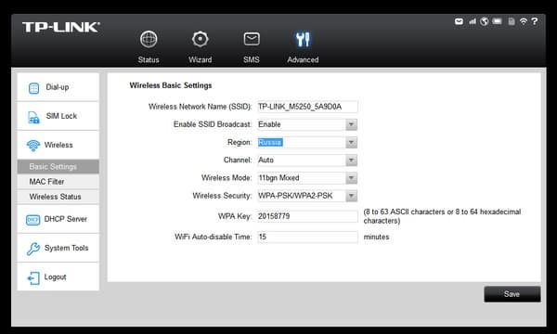Open the Status globe icon

click(149, 39)
